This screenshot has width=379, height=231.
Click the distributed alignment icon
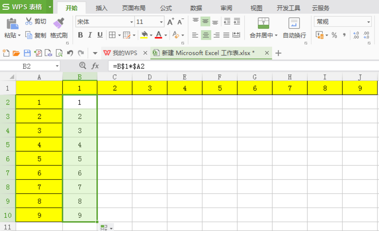point(236,35)
